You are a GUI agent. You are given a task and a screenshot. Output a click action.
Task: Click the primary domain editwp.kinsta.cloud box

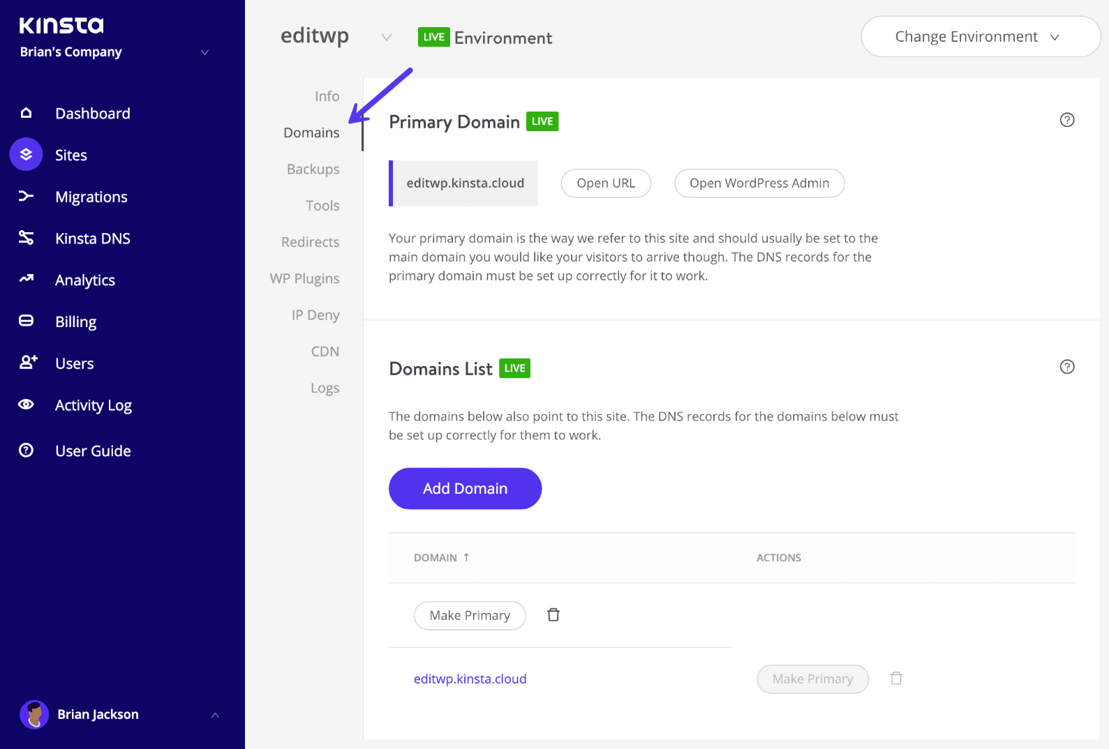(463, 183)
